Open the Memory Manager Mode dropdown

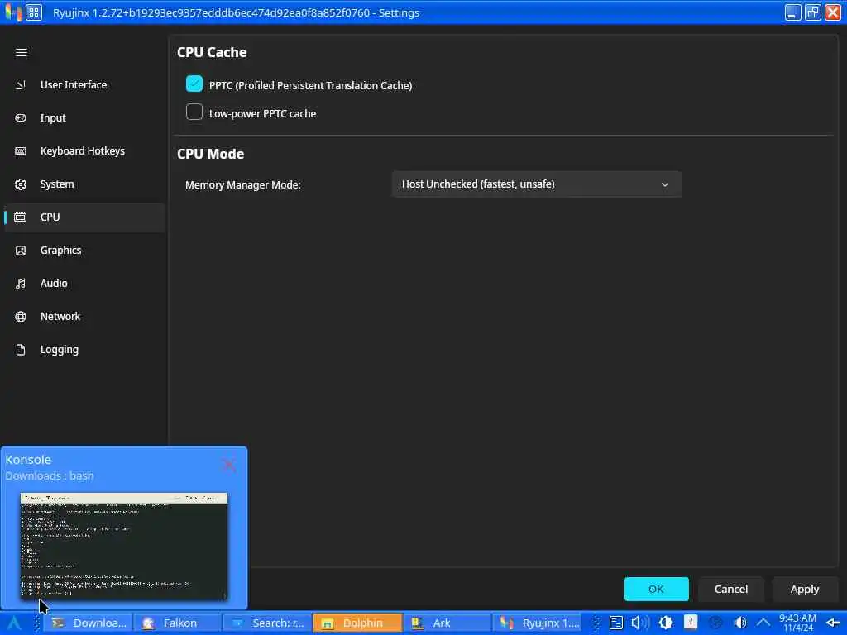pyautogui.click(x=536, y=184)
